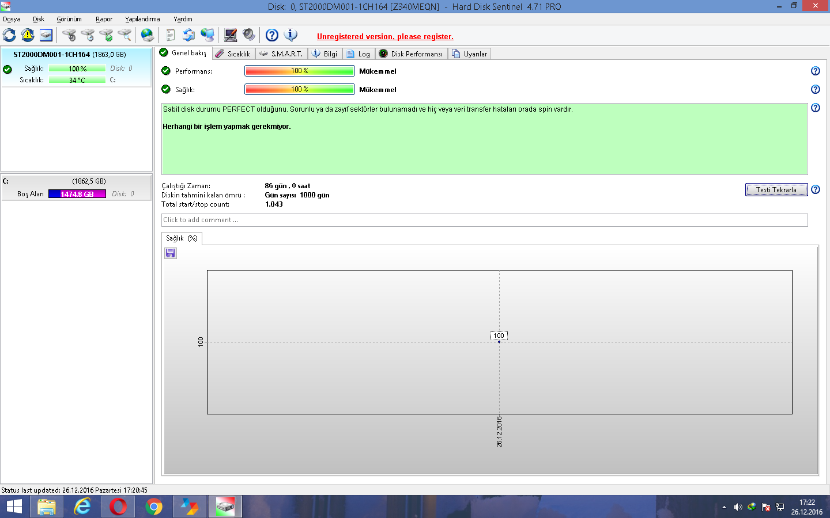Click the globe with disk toolbar icon

[148, 35]
